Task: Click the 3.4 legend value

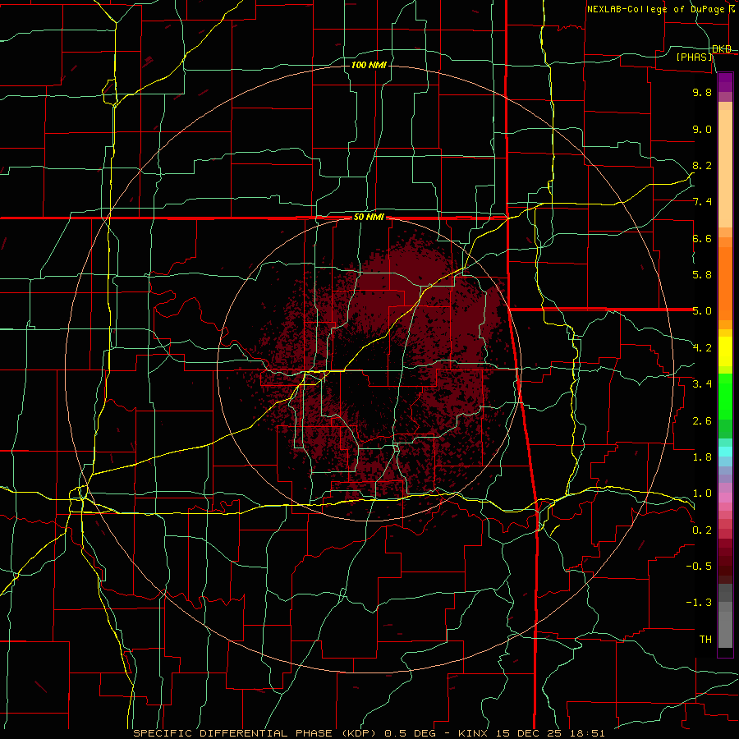Action: pyautogui.click(x=702, y=384)
